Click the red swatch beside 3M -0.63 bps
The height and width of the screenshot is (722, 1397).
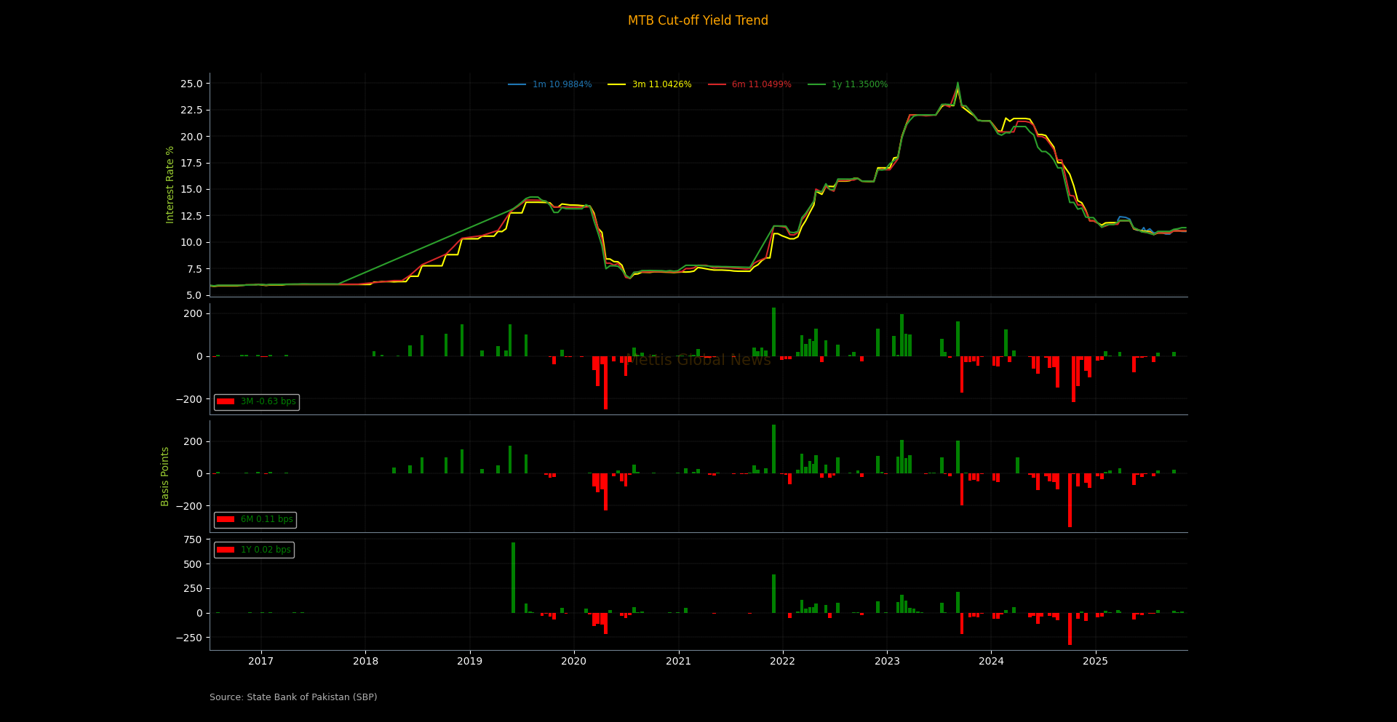click(x=226, y=402)
